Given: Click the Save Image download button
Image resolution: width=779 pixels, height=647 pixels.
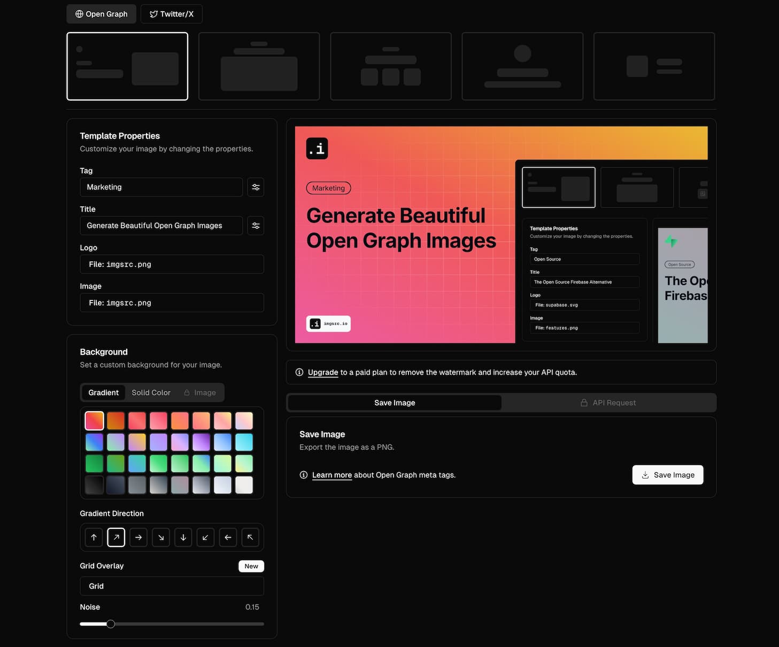Looking at the screenshot, I should coord(668,475).
